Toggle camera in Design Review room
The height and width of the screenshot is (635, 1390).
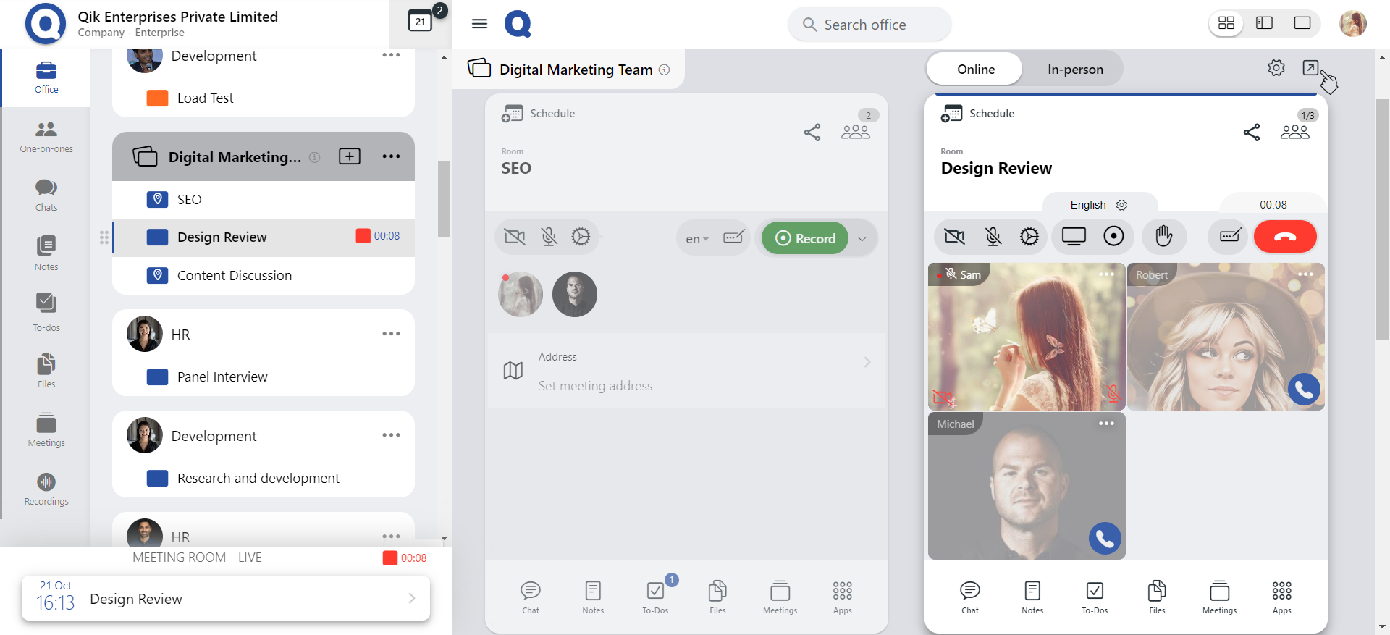(954, 237)
